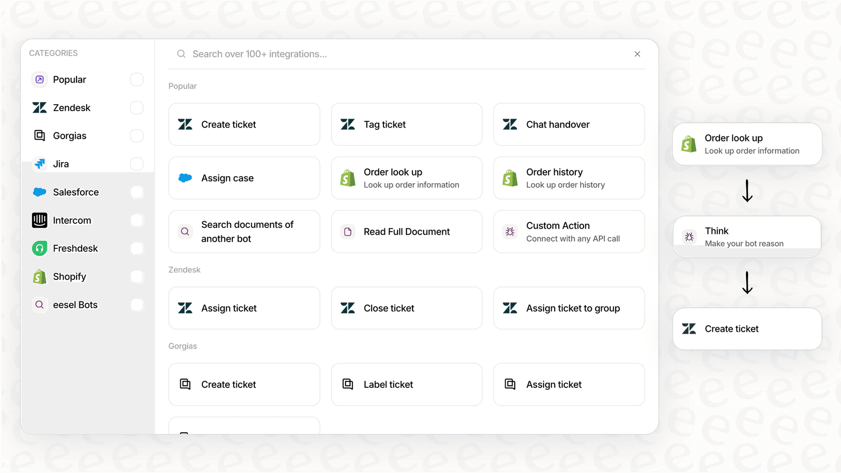Select the Zendesk icon on Chat handover card

click(x=510, y=124)
